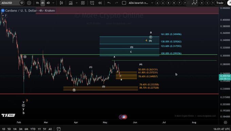This screenshot has width=231, height=131.
Task: Add a compare symbol with plus icon
Action: 29,3
